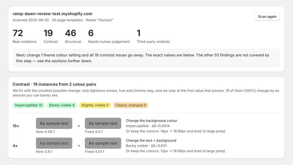
Task: Click the arrow in the 15× row
Action: pyautogui.click(x=79, y=126)
